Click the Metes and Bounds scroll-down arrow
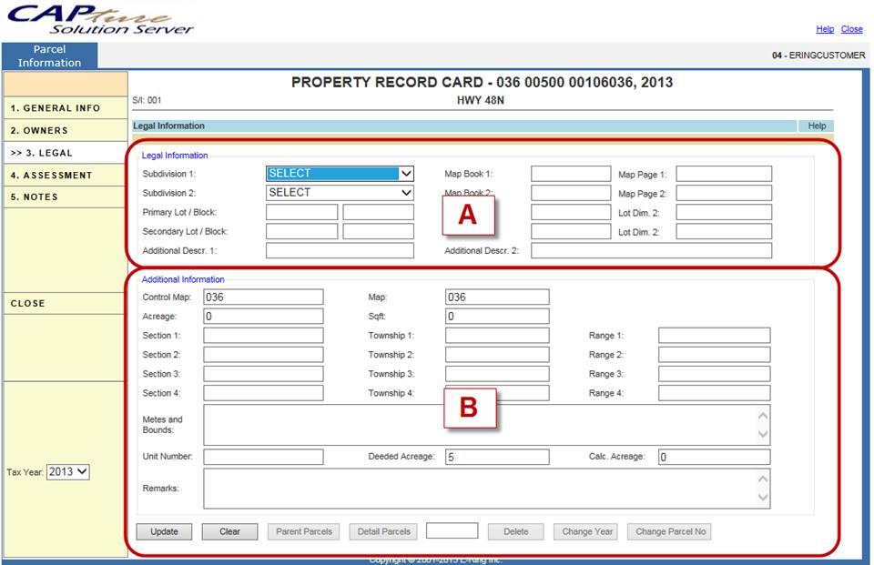The image size is (874, 565). pyautogui.click(x=763, y=434)
